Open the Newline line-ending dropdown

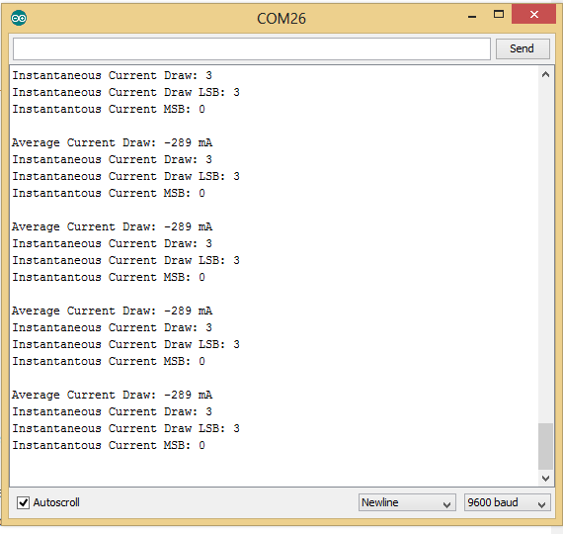[407, 502]
